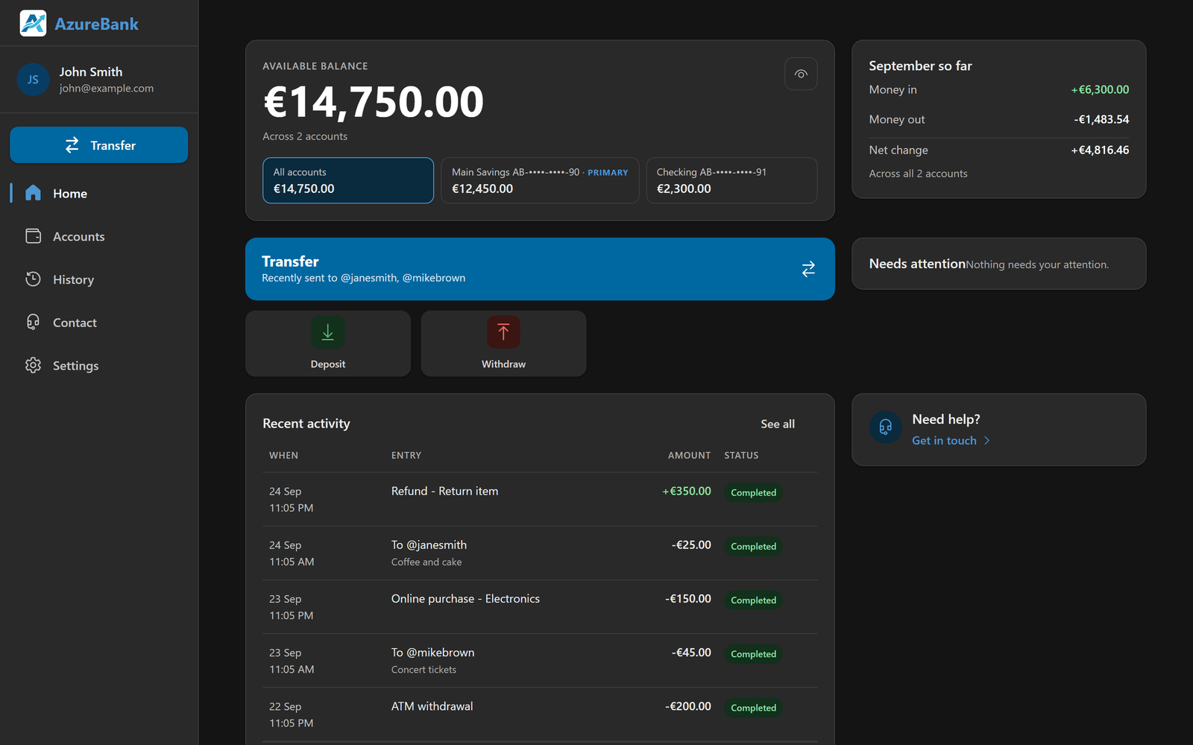Select the Checking account card

tap(731, 180)
